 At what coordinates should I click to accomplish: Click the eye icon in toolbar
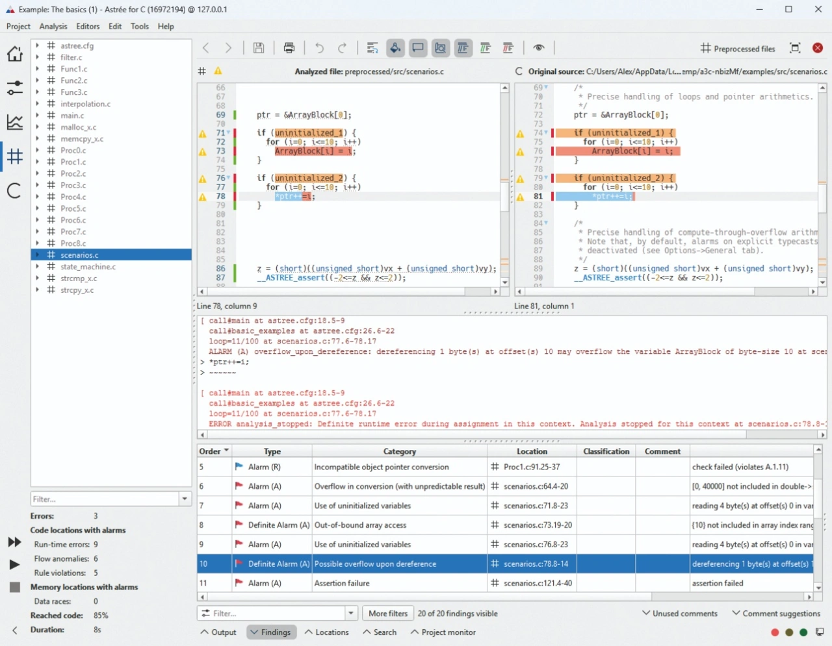point(538,48)
